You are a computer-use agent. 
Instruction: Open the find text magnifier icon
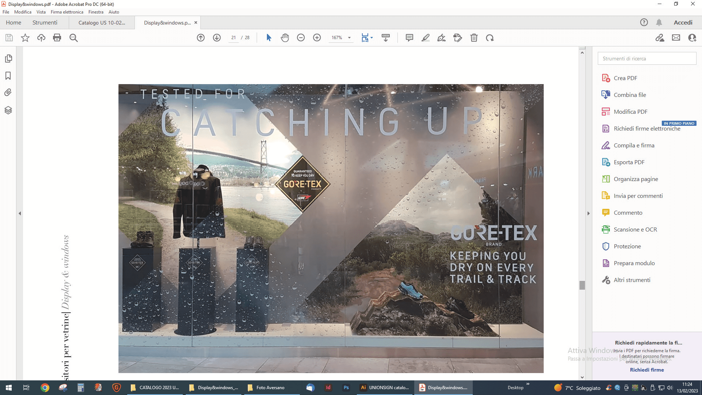(x=73, y=38)
